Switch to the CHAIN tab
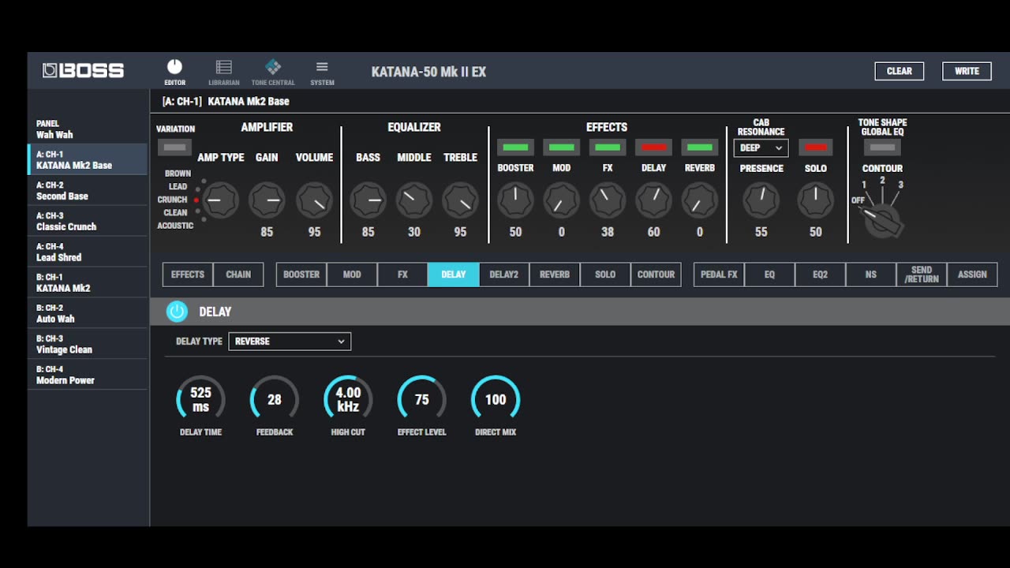The width and height of the screenshot is (1010, 568). (238, 275)
